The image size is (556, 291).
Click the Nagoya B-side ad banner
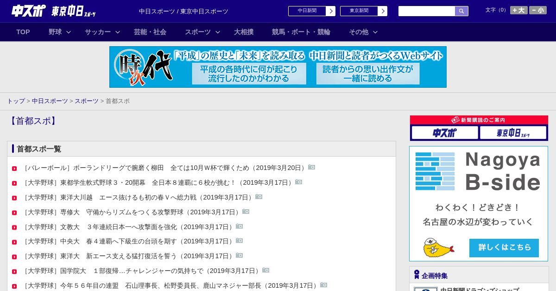[479, 204]
